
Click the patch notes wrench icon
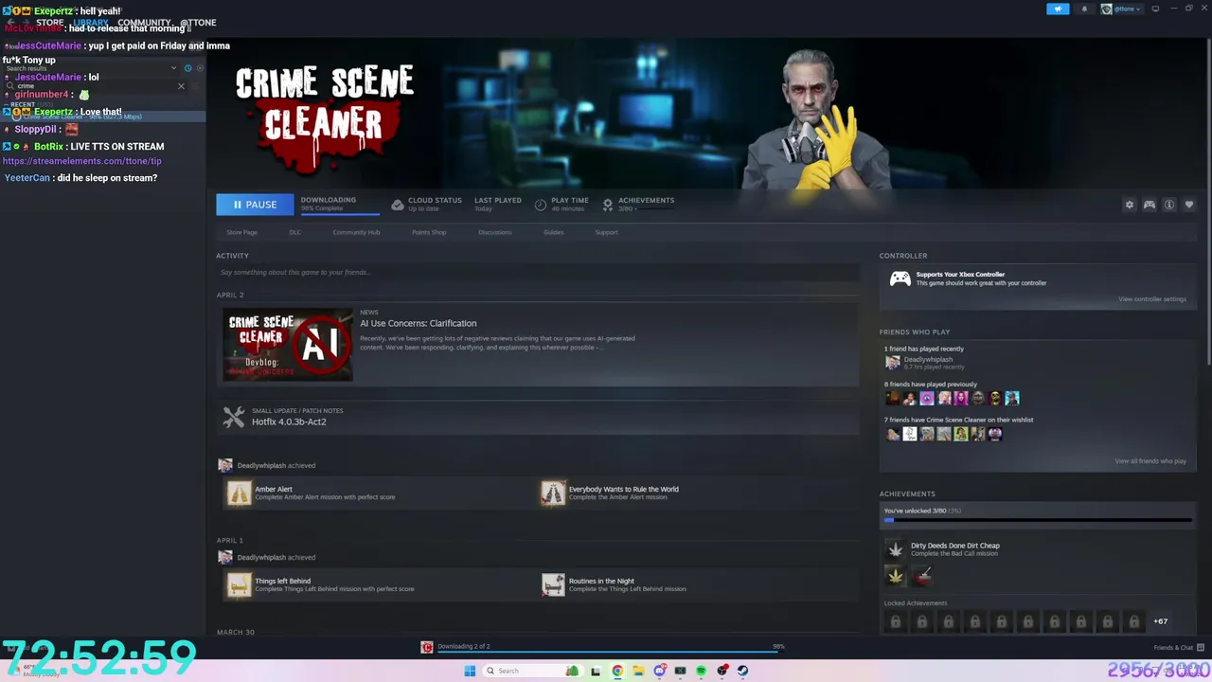coord(234,417)
